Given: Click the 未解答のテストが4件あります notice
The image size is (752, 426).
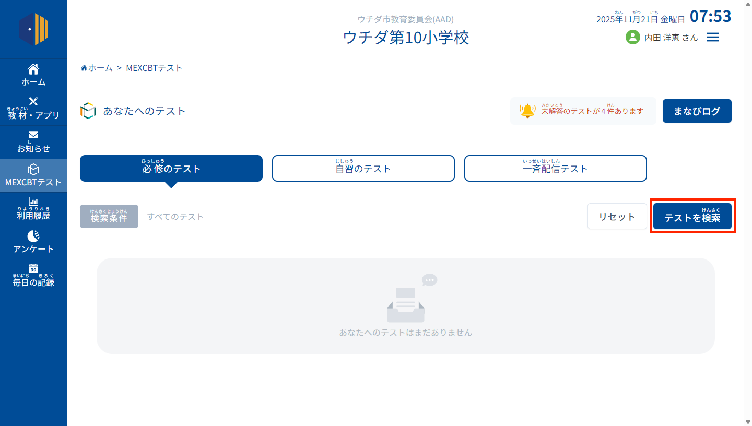Looking at the screenshot, I should point(592,111).
